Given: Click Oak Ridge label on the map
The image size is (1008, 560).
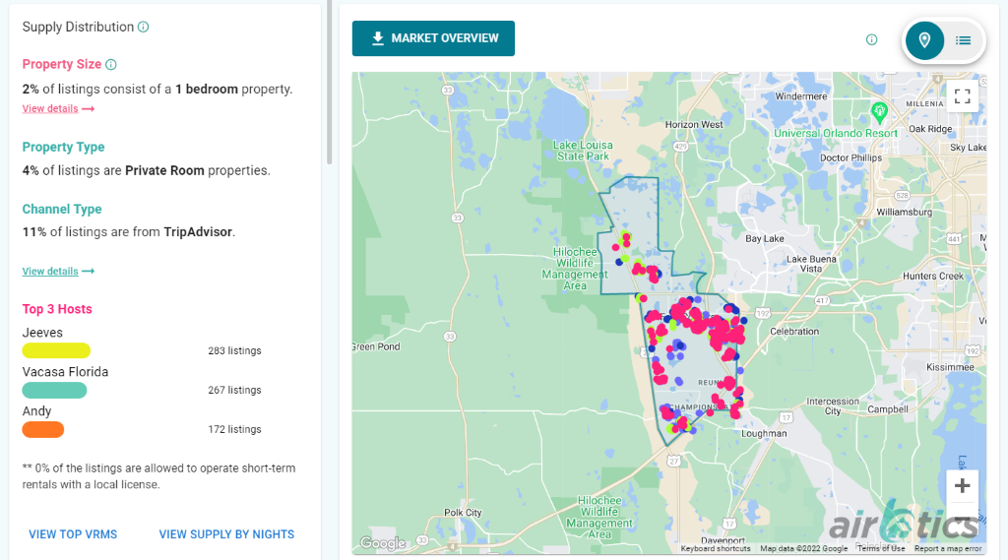Looking at the screenshot, I should pyautogui.click(x=930, y=129).
